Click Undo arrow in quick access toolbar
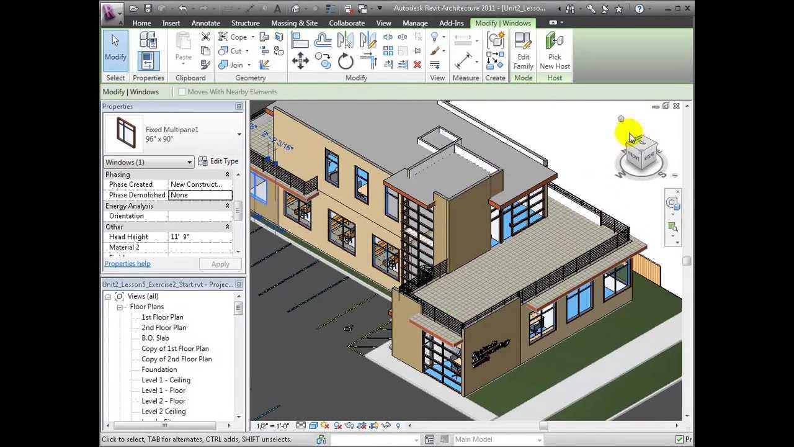The height and width of the screenshot is (447, 794). pos(182,9)
